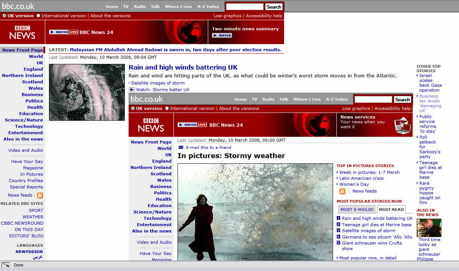The width and height of the screenshot is (459, 271).
Task: Open Low graphics on the front page header
Action: [228, 16]
